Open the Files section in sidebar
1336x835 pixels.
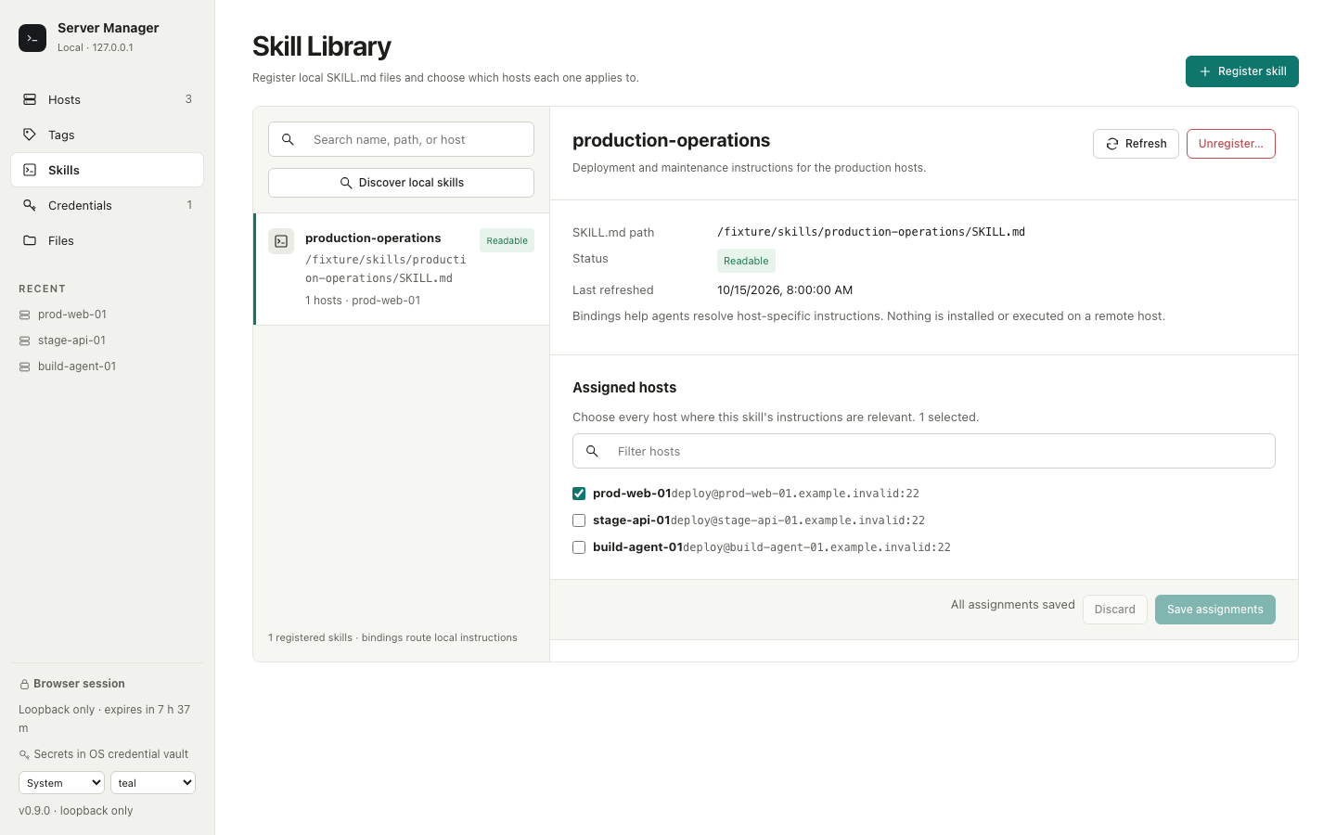click(107, 240)
